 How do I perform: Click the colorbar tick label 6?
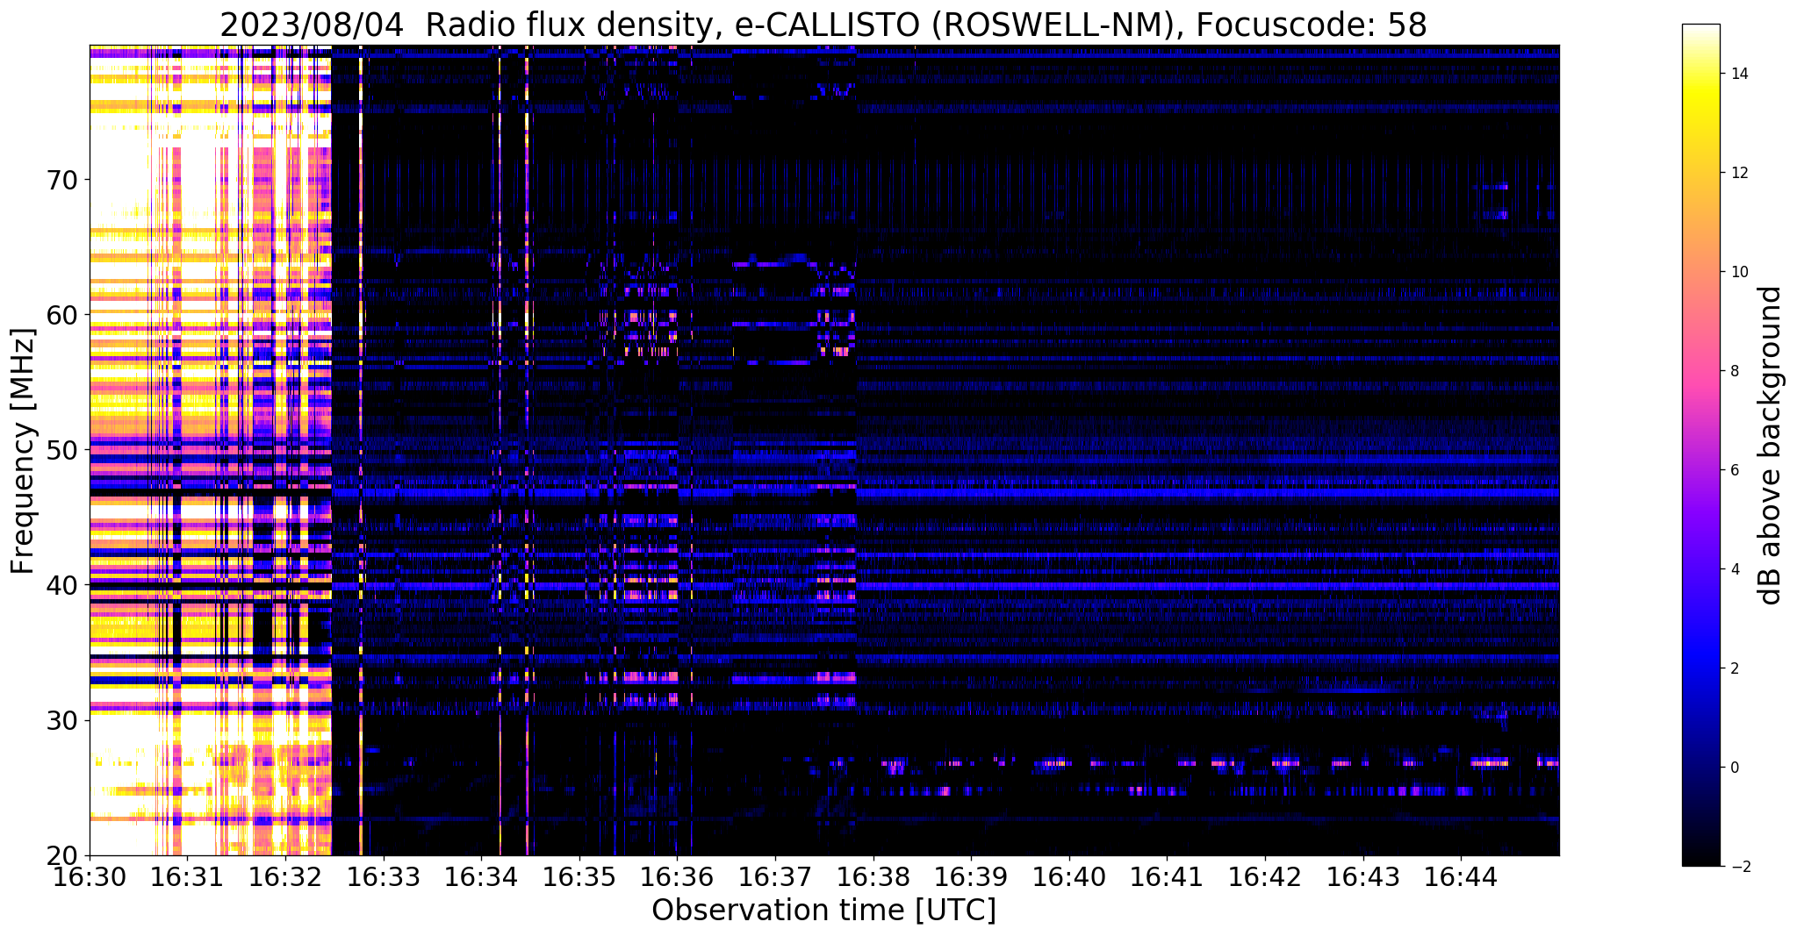[1734, 470]
